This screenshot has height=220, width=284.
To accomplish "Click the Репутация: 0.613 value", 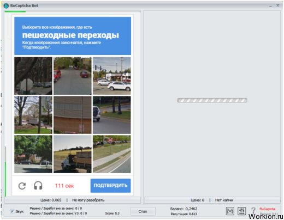I will click(184, 214).
